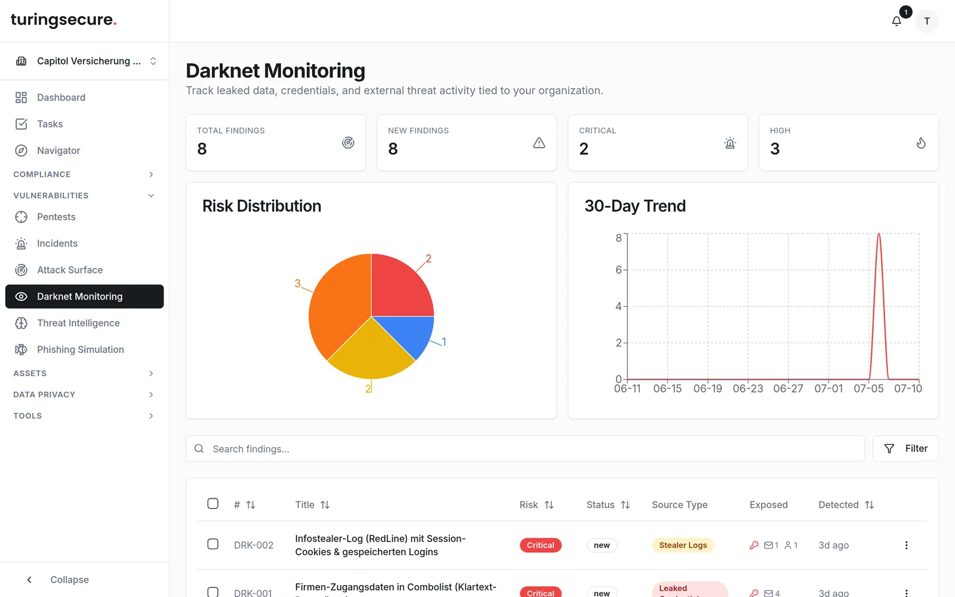This screenshot has height=597, width=955.
Task: Click the key icon in DRK-002 row
Action: point(754,545)
